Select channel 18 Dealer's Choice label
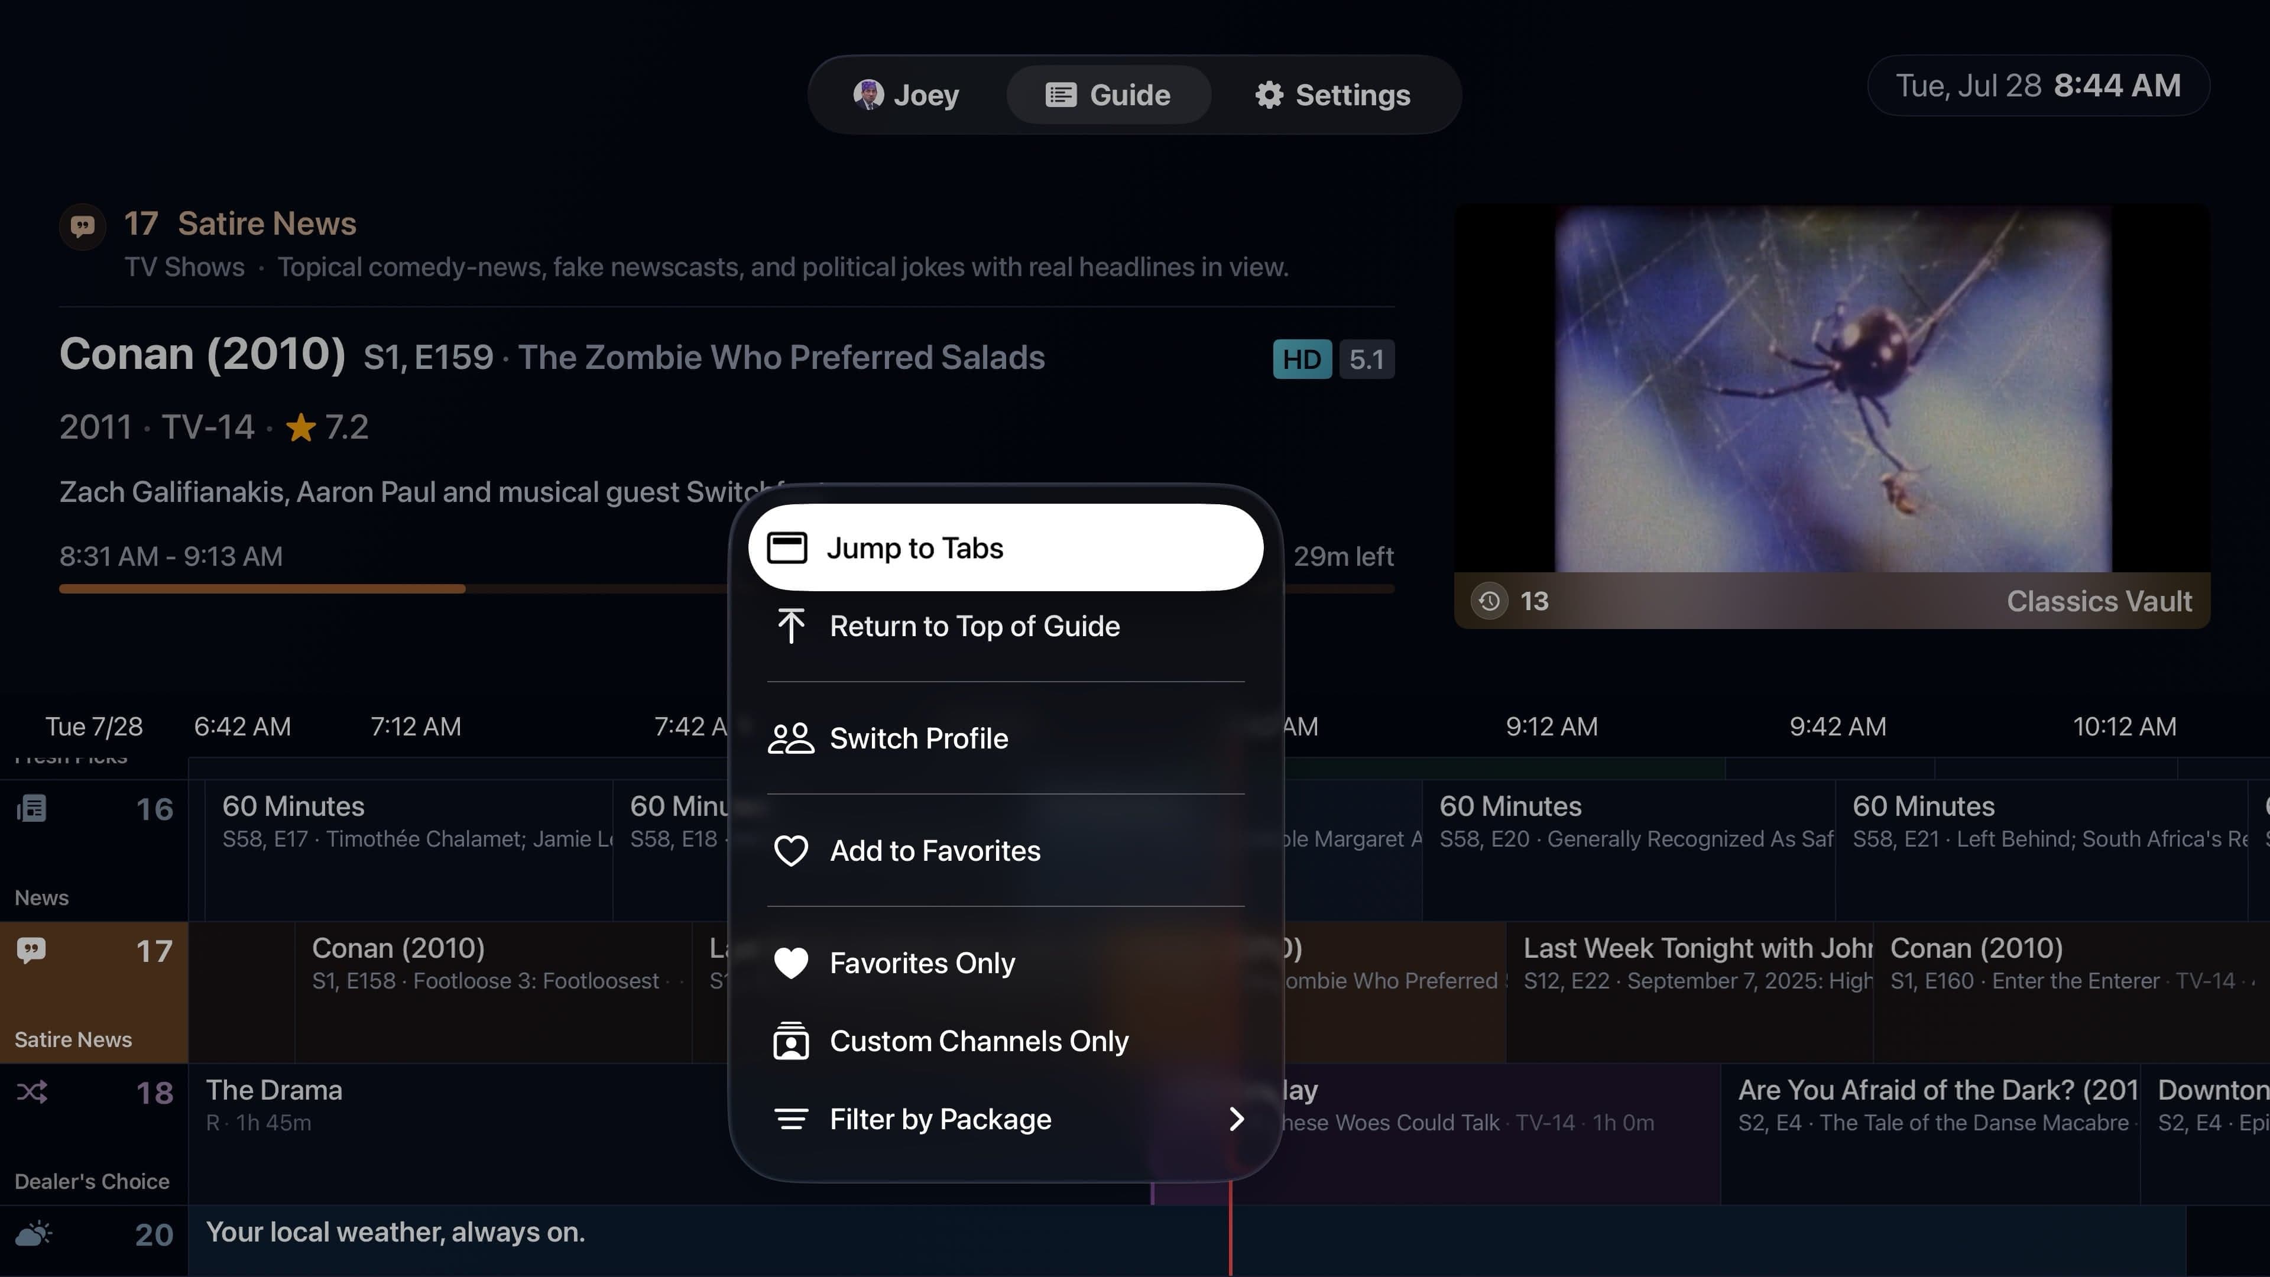This screenshot has height=1277, width=2270. 92,1181
